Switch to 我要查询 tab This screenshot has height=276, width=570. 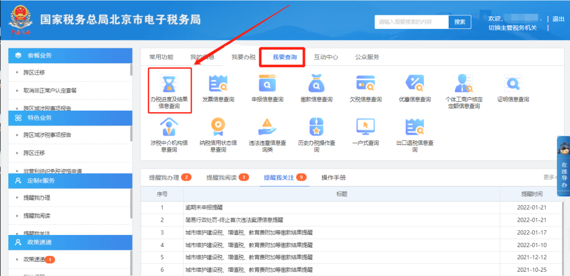(284, 57)
